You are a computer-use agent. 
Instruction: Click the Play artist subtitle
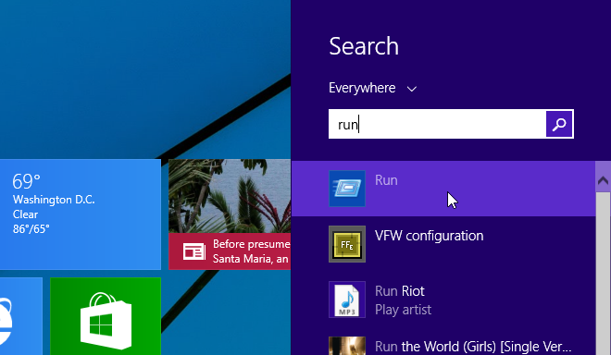(403, 310)
